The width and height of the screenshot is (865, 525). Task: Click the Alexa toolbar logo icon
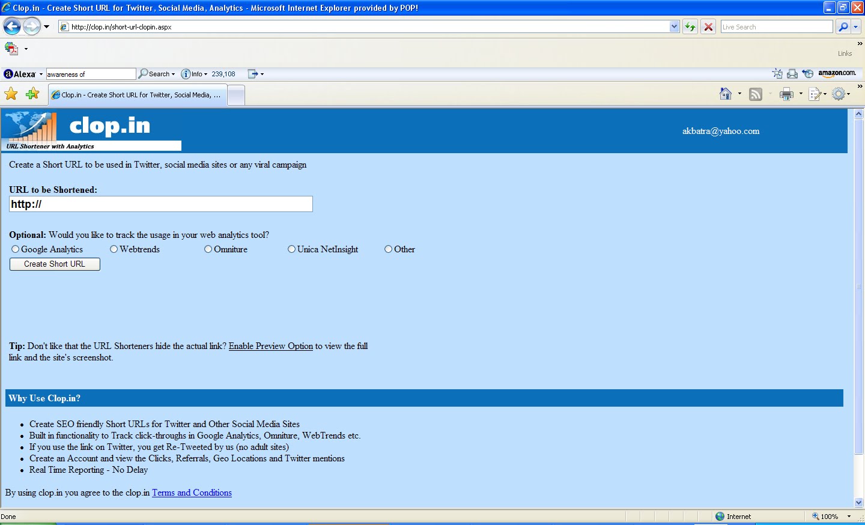click(7, 73)
